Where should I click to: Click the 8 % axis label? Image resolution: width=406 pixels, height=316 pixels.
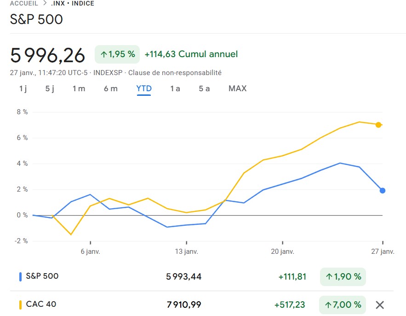click(22, 112)
